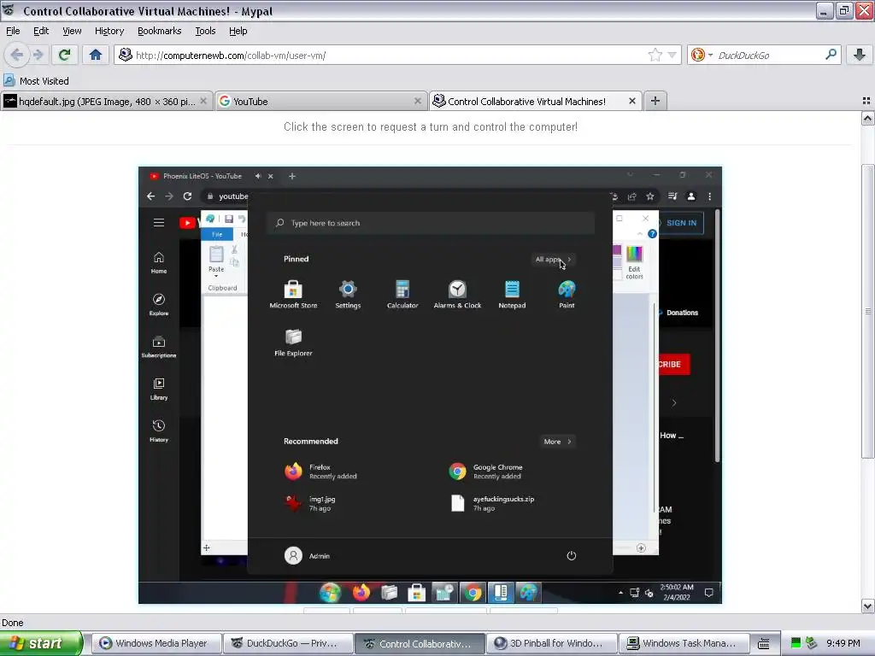875x656 pixels.
Task: Toggle YouTube hamburger menu in VM
Action: [158, 223]
